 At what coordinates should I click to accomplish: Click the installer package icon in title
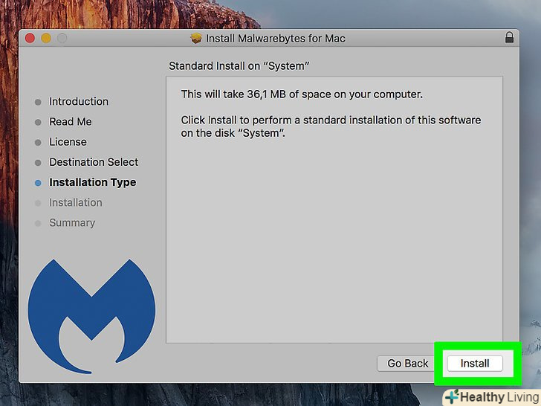pyautogui.click(x=196, y=38)
